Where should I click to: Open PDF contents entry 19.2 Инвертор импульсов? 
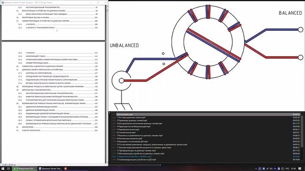[x=58, y=96]
